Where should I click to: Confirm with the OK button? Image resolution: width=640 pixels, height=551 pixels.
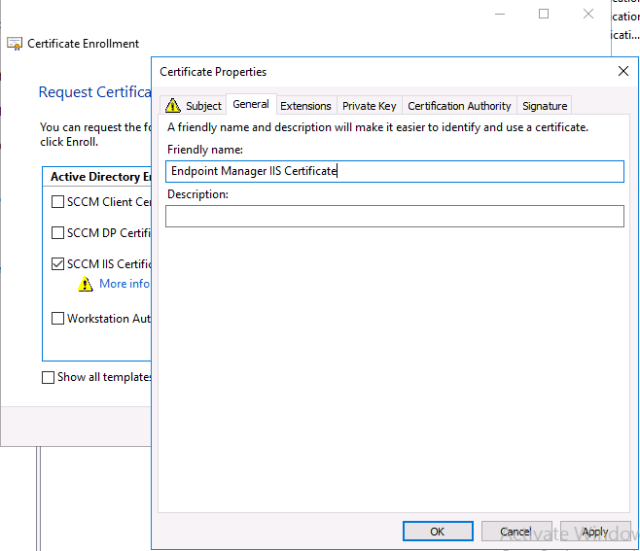point(438,531)
